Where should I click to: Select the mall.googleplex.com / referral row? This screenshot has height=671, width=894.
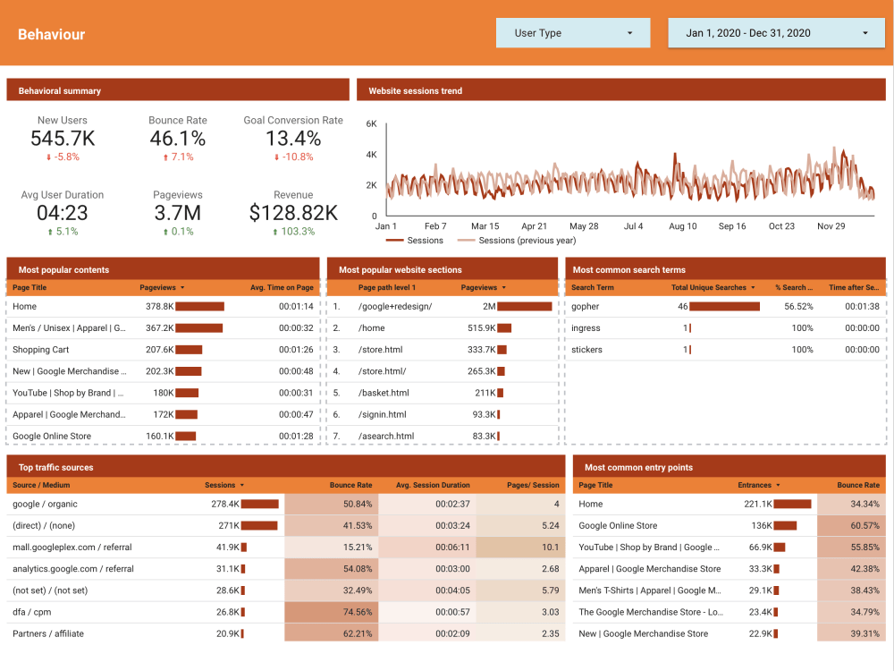[x=286, y=548]
